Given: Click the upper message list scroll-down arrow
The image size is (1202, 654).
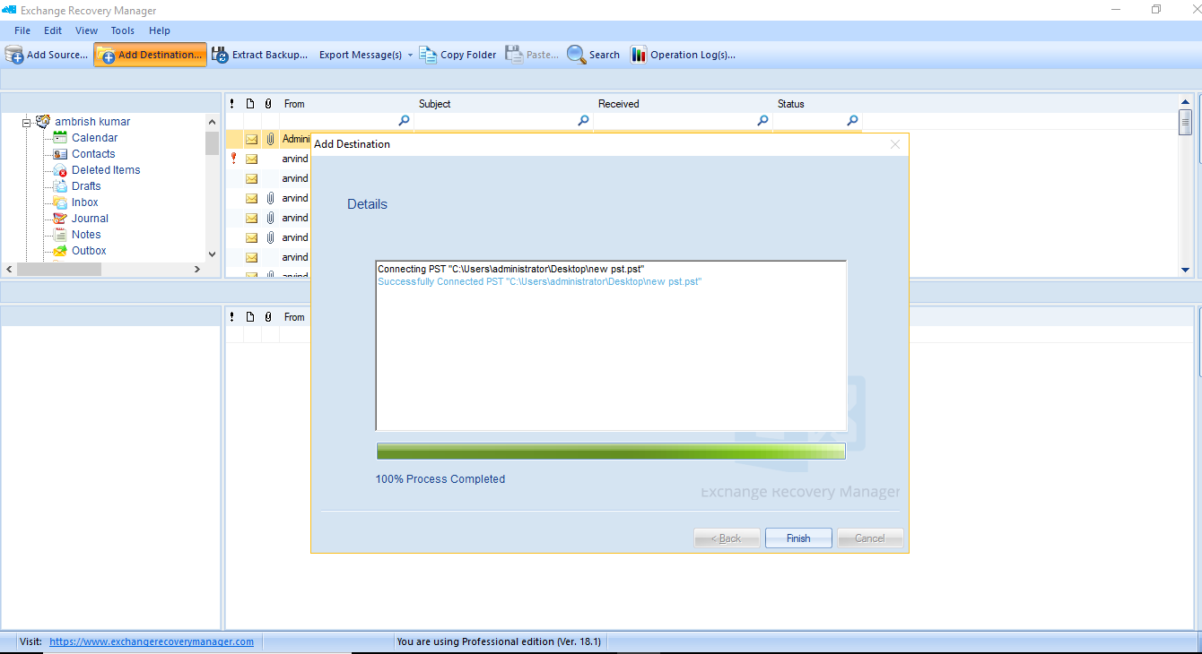Looking at the screenshot, I should 1185,270.
